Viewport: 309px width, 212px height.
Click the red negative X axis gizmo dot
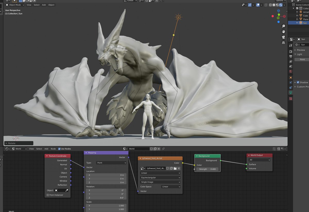pos(273,16)
